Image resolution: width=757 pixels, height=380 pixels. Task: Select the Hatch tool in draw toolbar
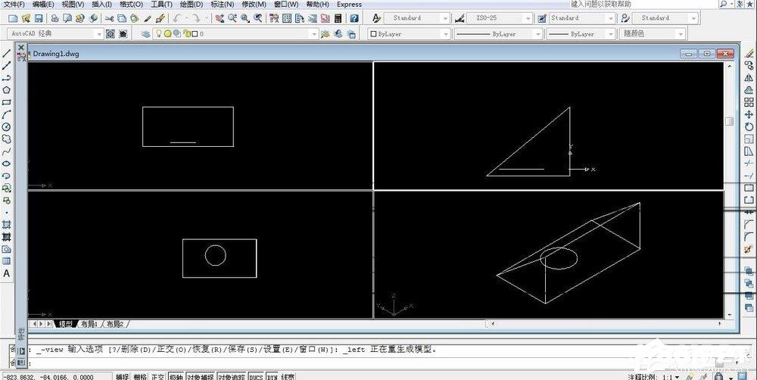(6, 225)
